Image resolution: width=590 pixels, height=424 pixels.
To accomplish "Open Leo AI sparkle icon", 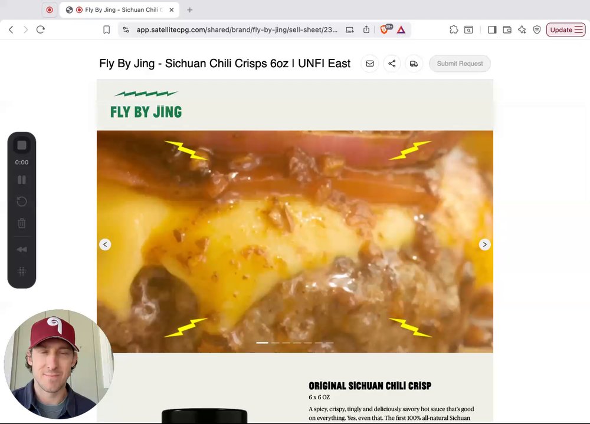I will [522, 29].
